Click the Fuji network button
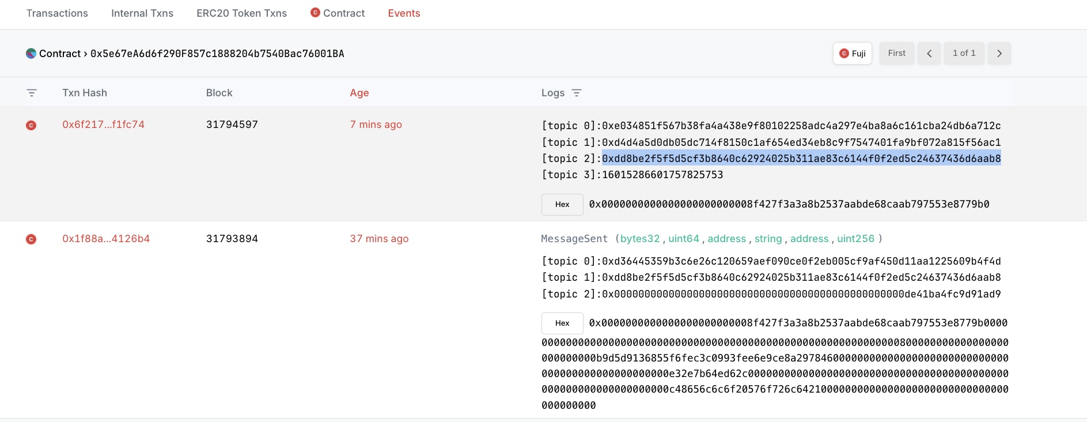The width and height of the screenshot is (1087, 422). pos(852,53)
